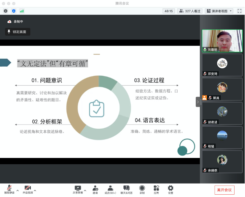Collapse the participant sidebar with the arrow handle
The width and height of the screenshot is (245, 197).
point(198,102)
